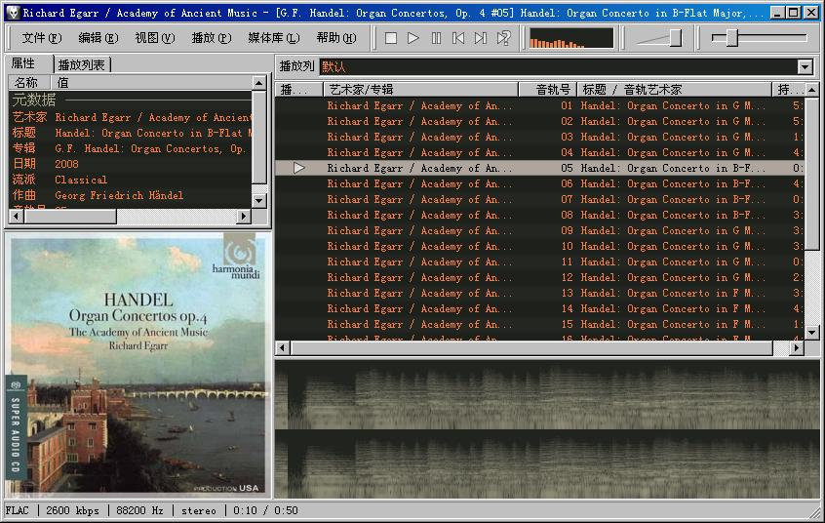Open the foobar2000 window system menu icon
The width and height of the screenshot is (825, 523).
click(13, 12)
